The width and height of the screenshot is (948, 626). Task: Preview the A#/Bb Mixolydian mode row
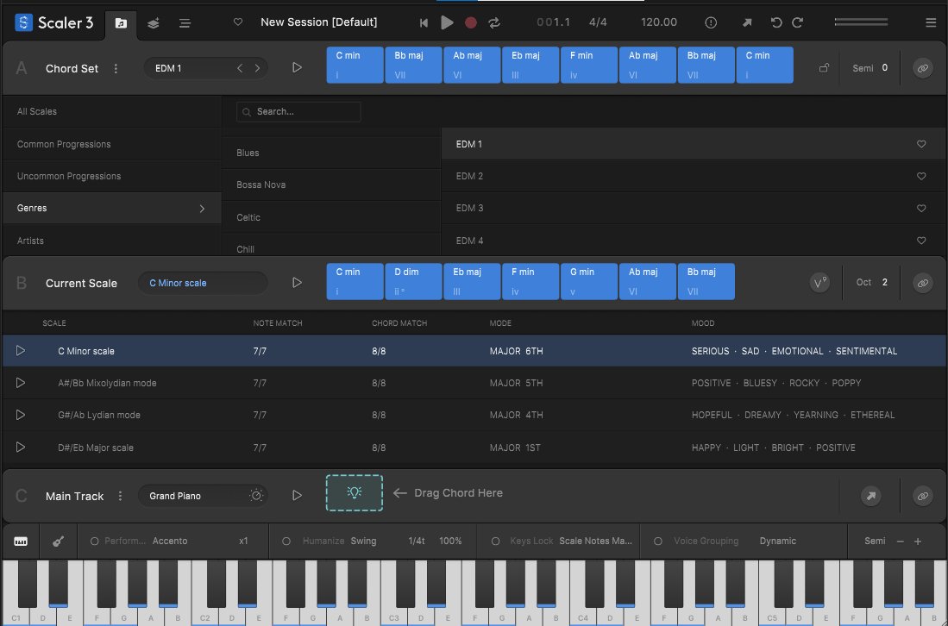pyautogui.click(x=21, y=383)
